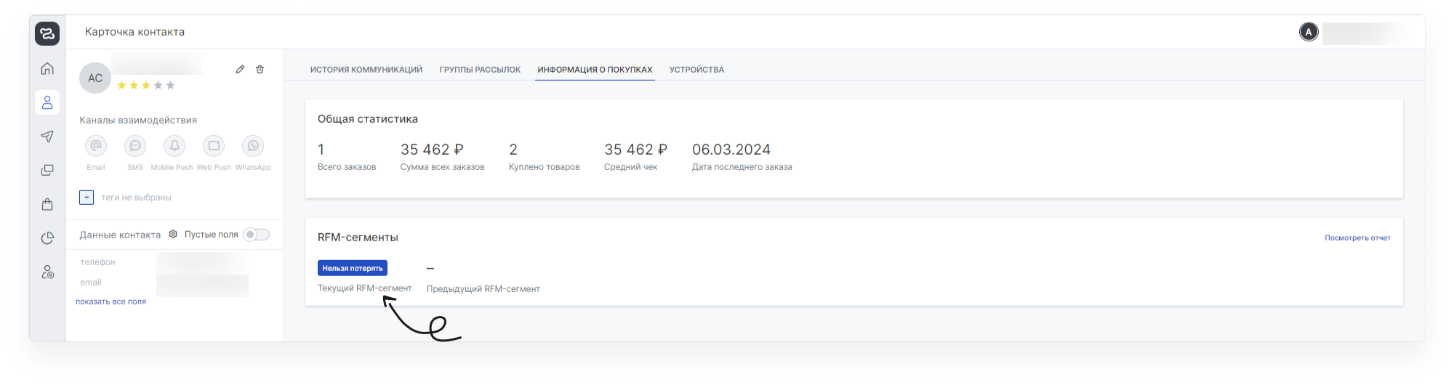
Task: Select the Email channel icon
Action: coord(96,146)
